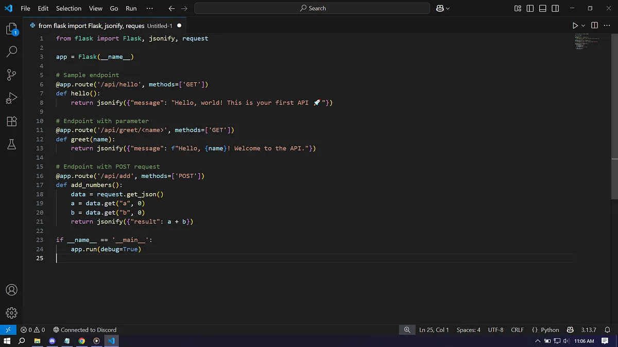The image size is (618, 347).
Task: Click the errors and warnings status indicator
Action: (32, 330)
